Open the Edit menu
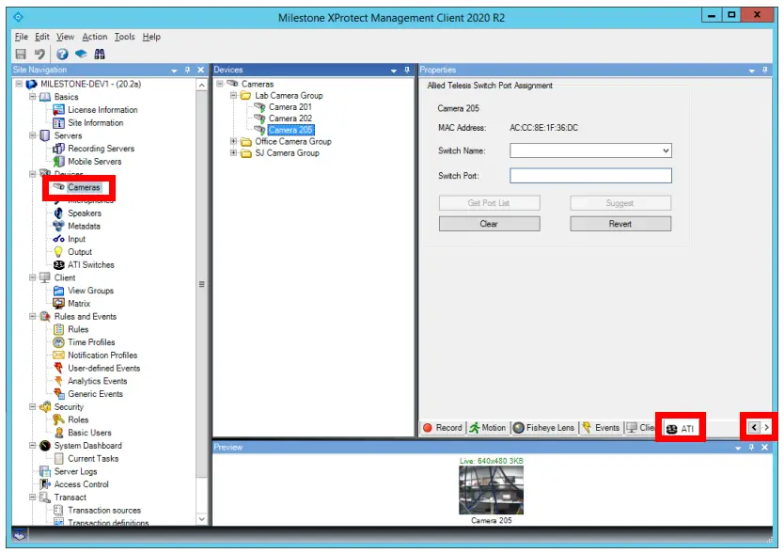784x553 pixels. click(42, 37)
